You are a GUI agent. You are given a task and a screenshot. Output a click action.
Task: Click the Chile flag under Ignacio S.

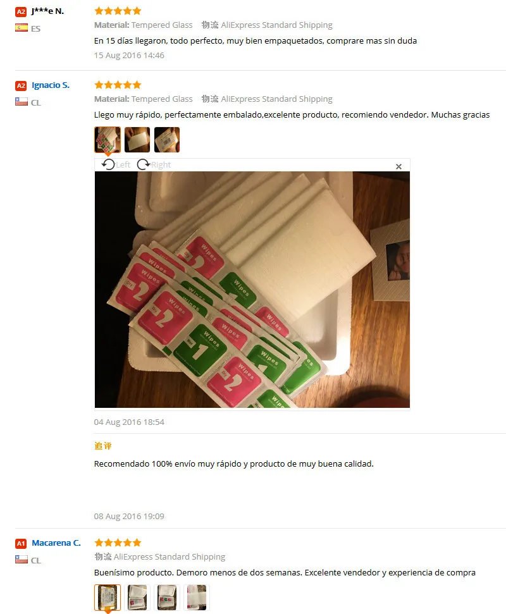coord(21,102)
